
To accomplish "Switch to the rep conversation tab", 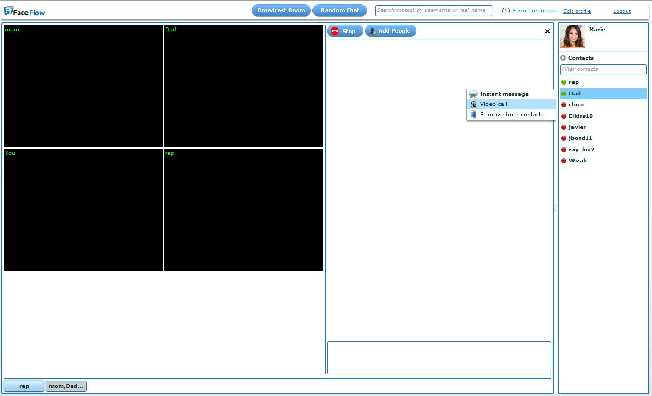I will point(24,386).
